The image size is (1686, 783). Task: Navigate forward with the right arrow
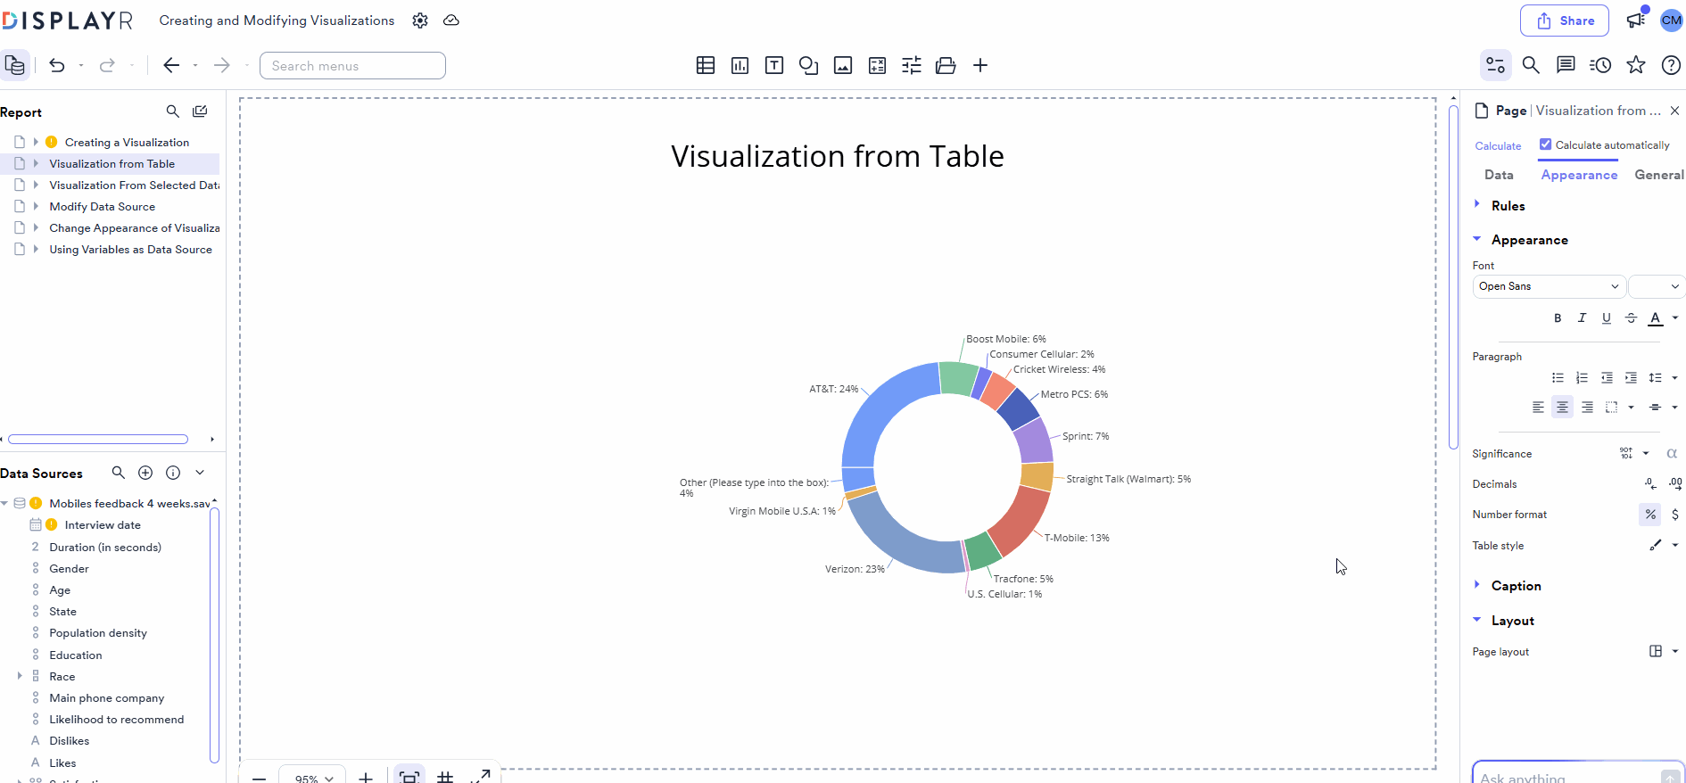[x=222, y=65]
